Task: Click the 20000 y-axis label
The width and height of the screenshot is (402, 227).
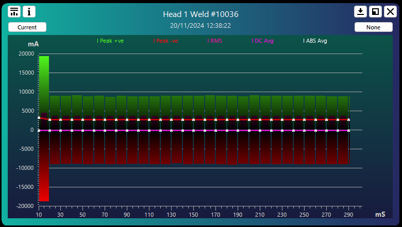Action: tap(26, 54)
